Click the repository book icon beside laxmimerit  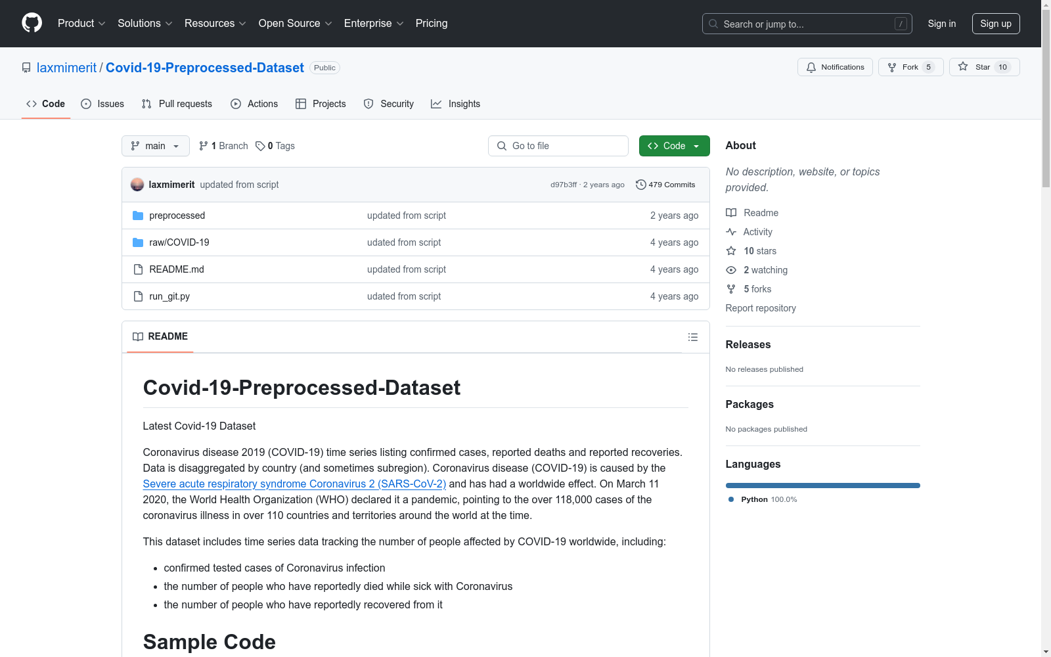coord(26,68)
